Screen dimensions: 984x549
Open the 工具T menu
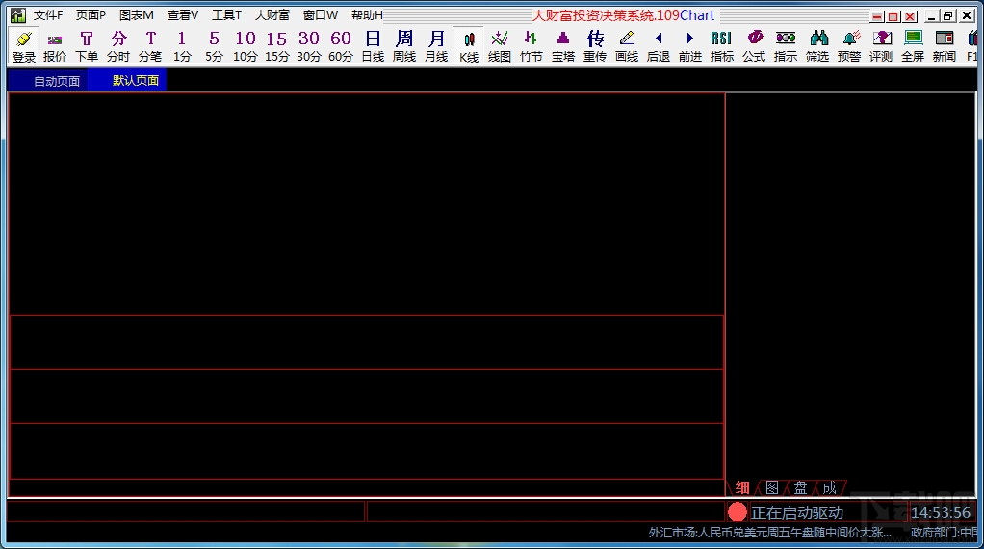[x=226, y=15]
